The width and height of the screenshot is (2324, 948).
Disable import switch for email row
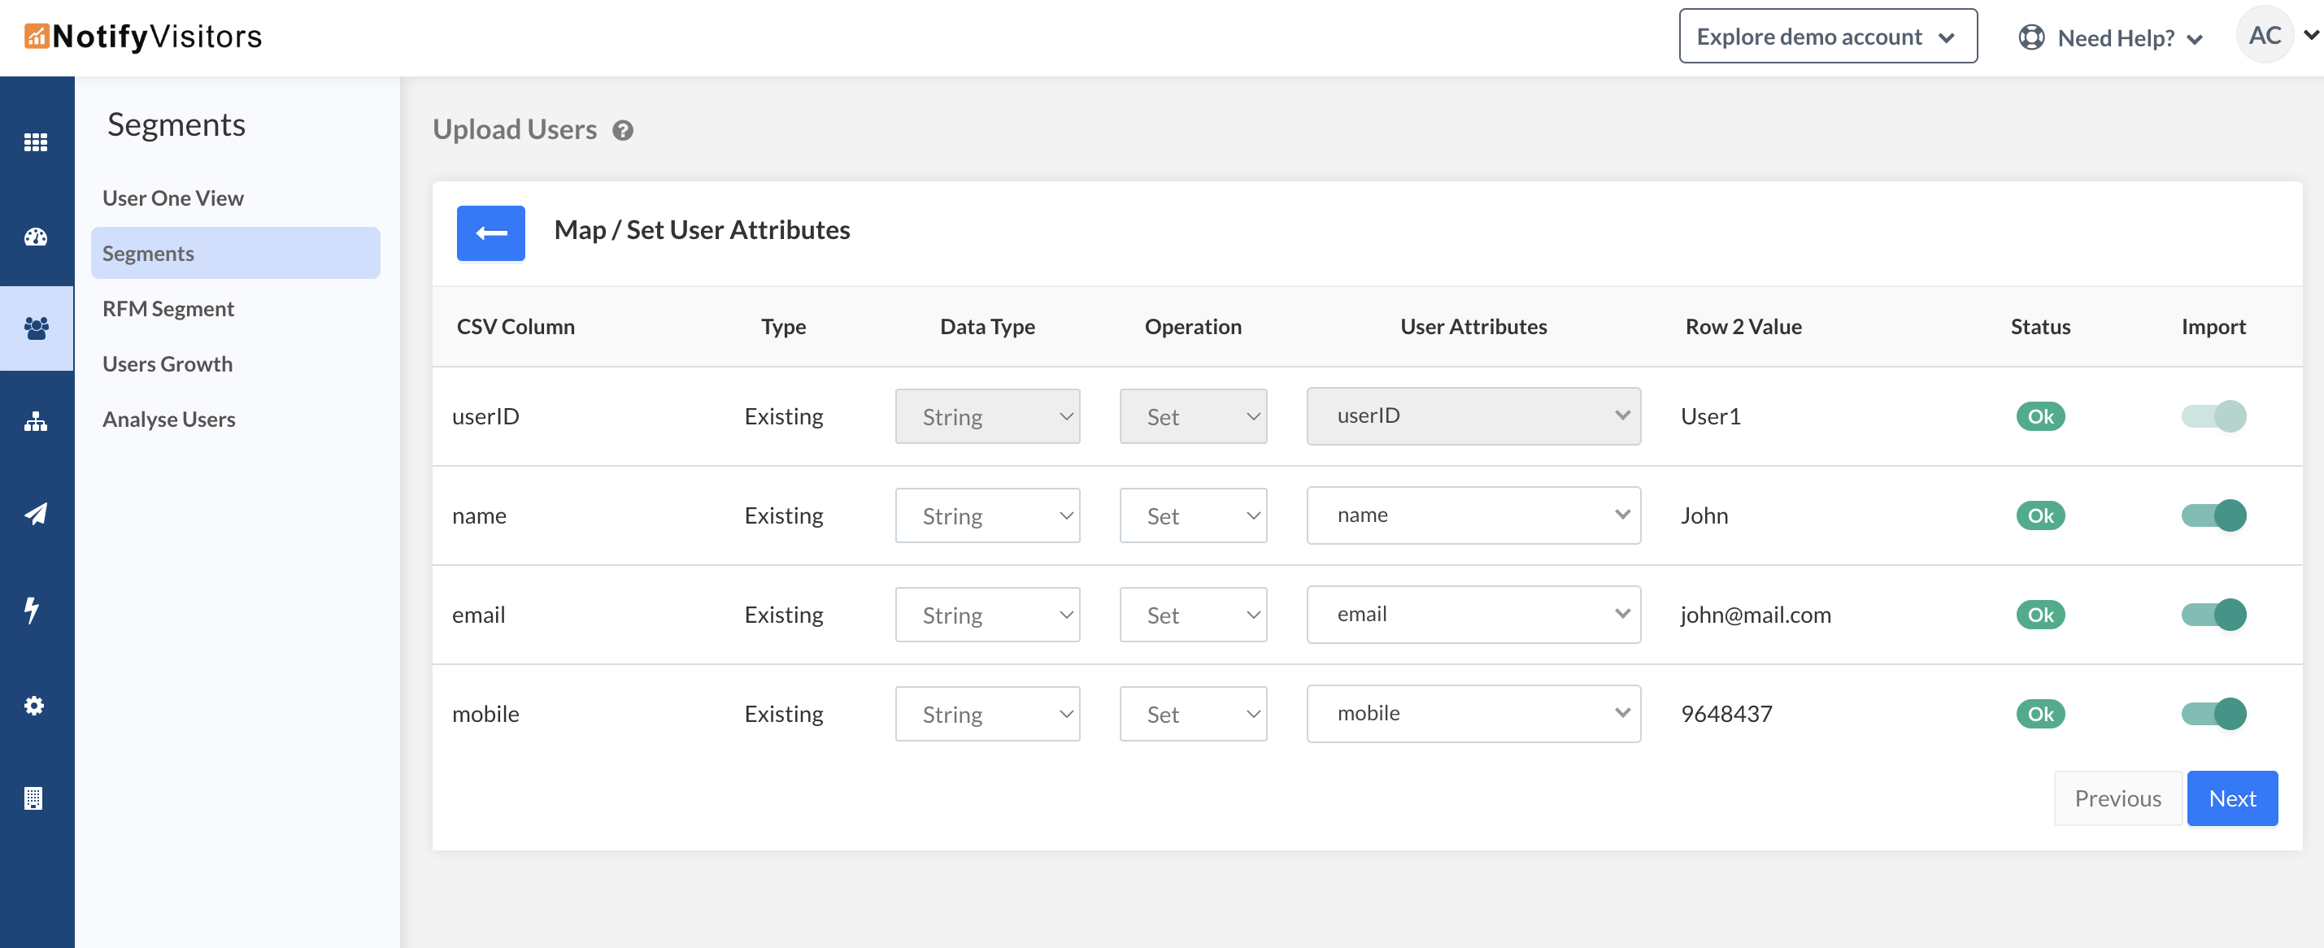coord(2213,615)
